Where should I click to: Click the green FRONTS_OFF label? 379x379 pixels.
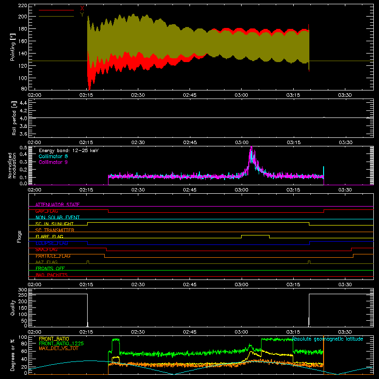point(50,268)
